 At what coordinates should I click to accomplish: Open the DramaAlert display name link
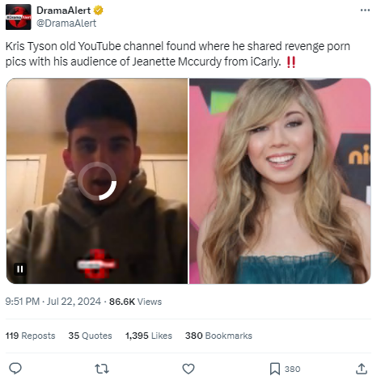(x=63, y=11)
